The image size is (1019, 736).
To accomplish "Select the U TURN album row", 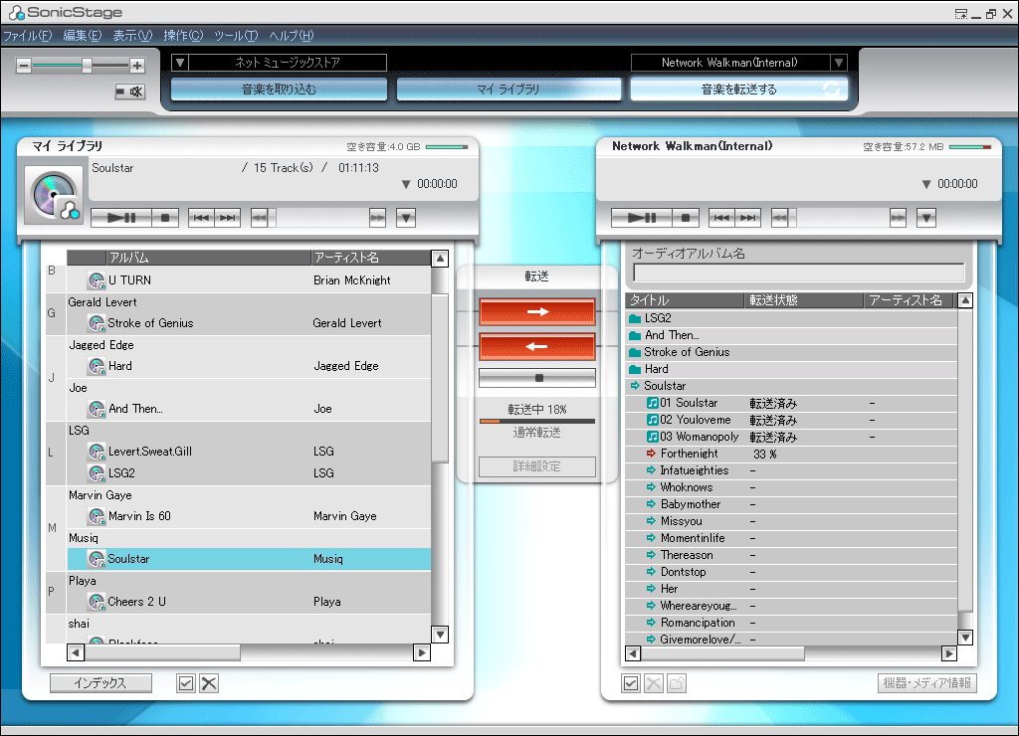I will [249, 280].
